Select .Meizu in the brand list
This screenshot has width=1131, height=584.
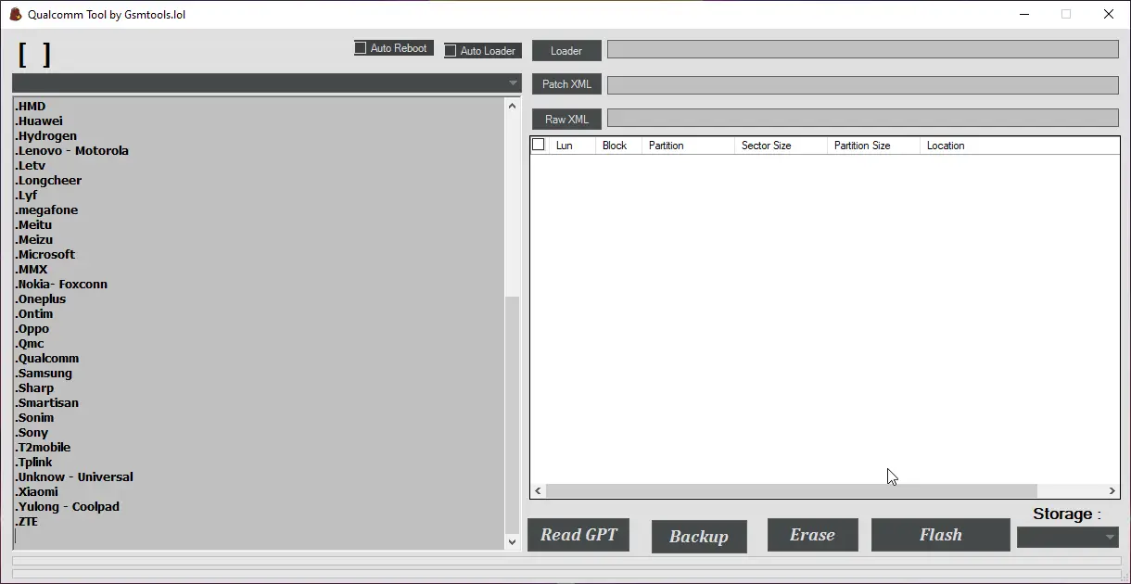[x=34, y=239]
